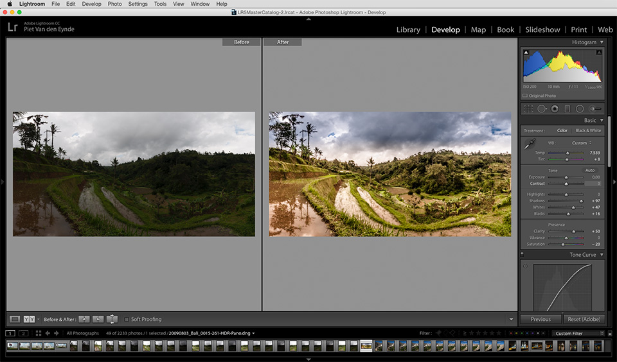Select main window display button 1

[10, 333]
